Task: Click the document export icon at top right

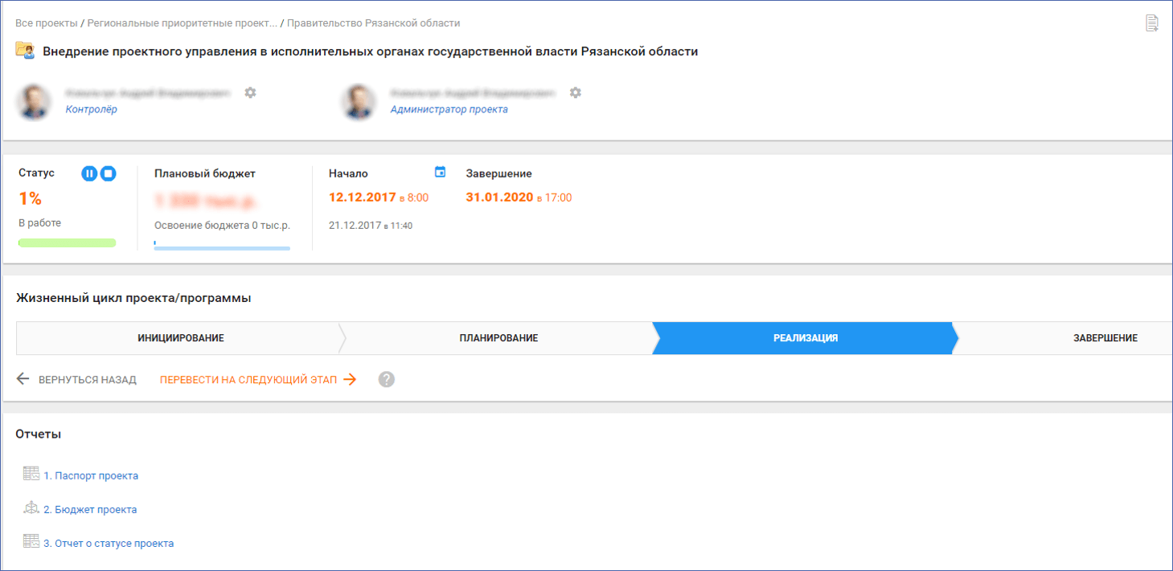Action: pyautogui.click(x=1152, y=23)
